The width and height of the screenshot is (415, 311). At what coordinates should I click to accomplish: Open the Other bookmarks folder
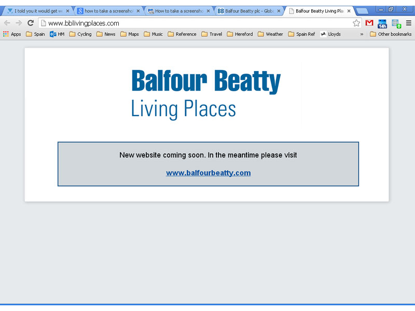pyautogui.click(x=391, y=34)
